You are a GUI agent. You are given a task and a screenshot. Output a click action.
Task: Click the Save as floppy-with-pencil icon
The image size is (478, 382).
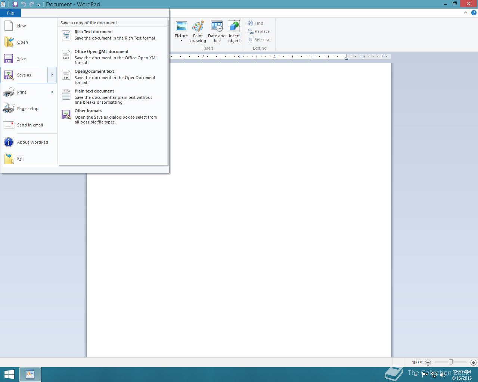pos(9,75)
